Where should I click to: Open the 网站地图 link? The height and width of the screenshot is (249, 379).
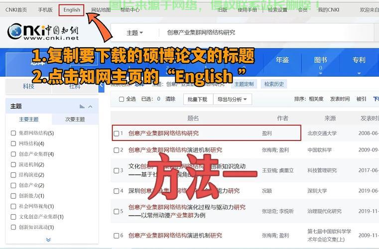coord(101,9)
